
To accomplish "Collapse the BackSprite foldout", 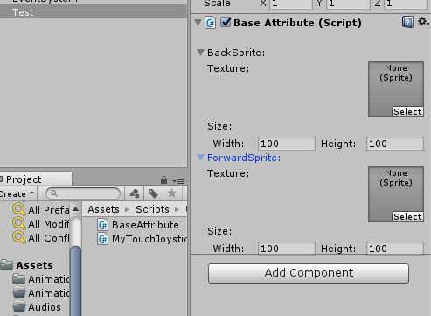I will pos(200,53).
